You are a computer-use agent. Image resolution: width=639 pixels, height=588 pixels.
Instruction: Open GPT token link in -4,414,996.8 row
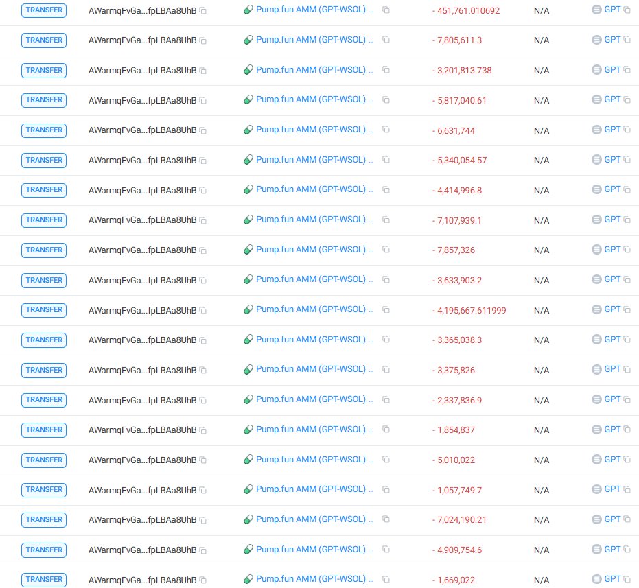click(612, 190)
